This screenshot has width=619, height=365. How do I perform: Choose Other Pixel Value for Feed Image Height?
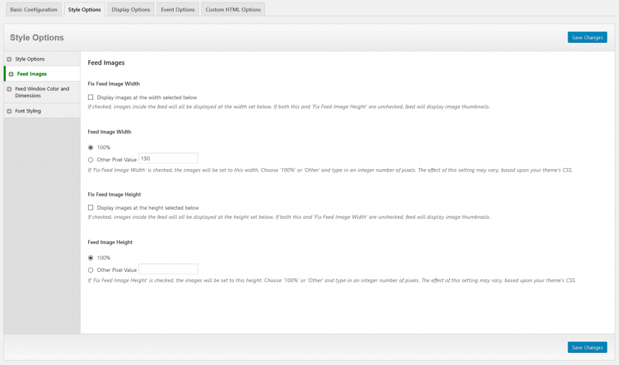tap(91, 270)
